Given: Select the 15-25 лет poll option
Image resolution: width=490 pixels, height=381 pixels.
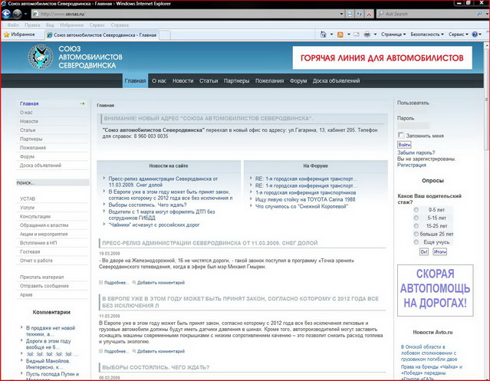Looking at the screenshot, I should click(416, 226).
